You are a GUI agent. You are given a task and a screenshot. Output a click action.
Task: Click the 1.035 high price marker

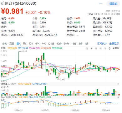tap(24, 52)
